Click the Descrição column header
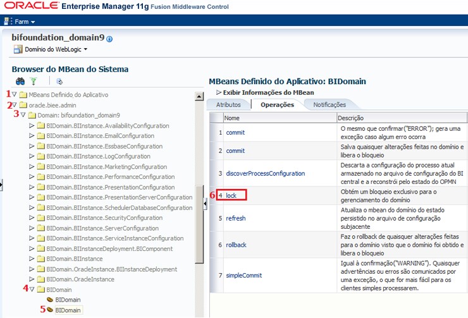Viewport: 468px width, 318px height. tap(402, 118)
